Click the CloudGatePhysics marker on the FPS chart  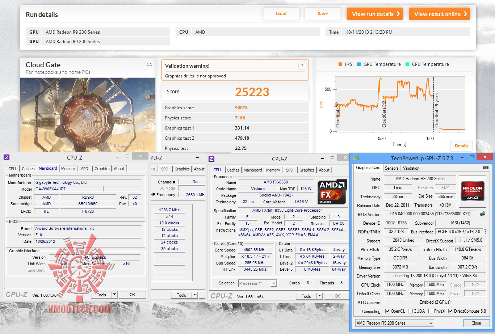coord(437,110)
